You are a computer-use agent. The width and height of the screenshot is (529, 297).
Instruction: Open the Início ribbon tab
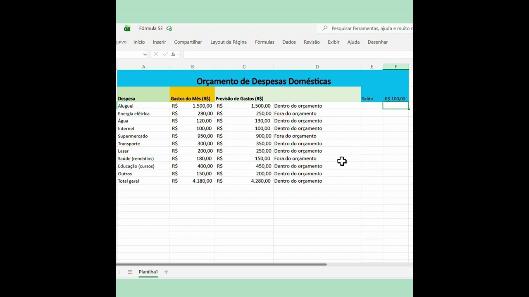139,42
